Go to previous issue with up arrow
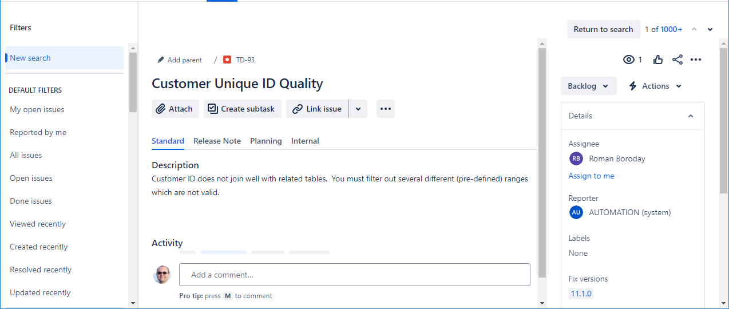This screenshot has height=309, width=729. [694, 30]
